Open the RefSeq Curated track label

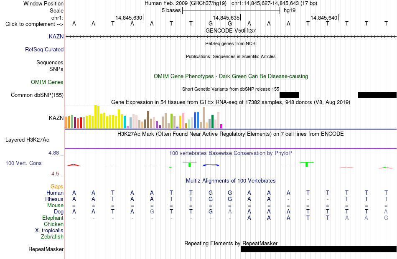(44, 49)
